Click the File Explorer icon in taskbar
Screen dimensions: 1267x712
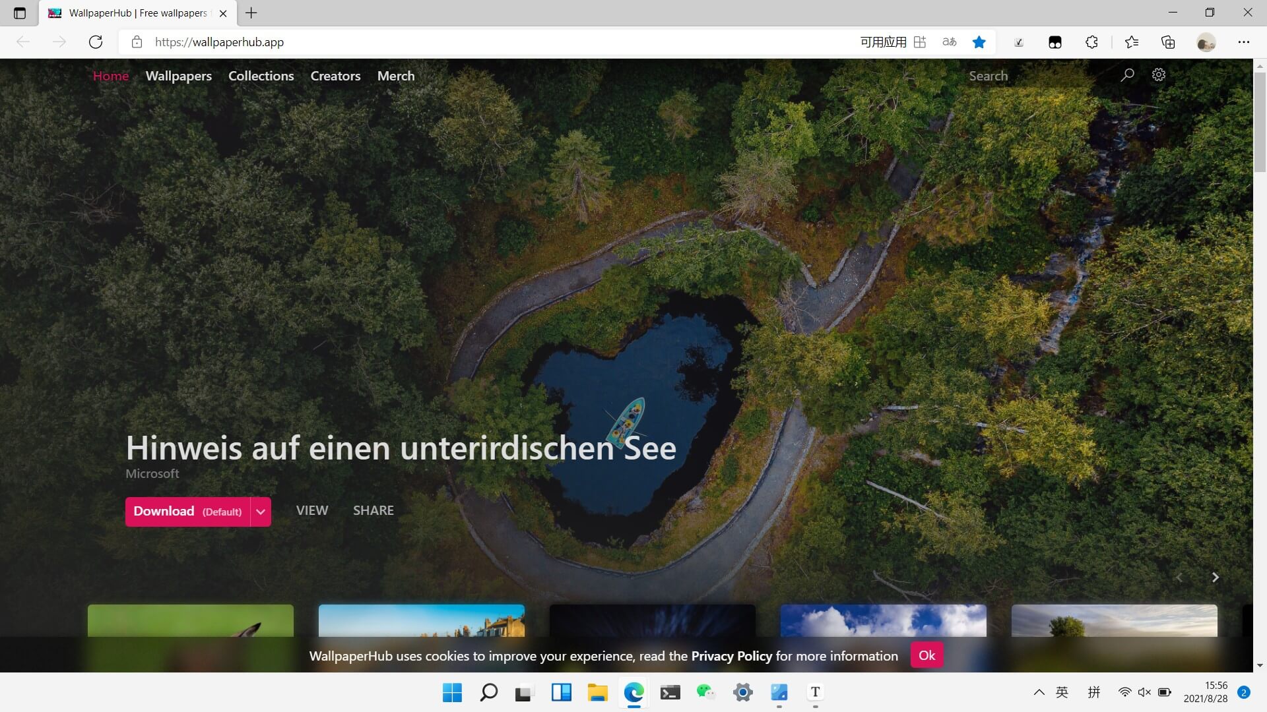tap(597, 692)
